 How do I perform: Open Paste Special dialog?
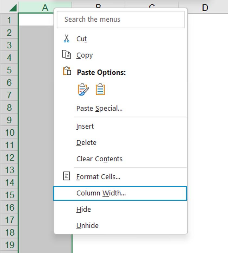tap(120, 108)
